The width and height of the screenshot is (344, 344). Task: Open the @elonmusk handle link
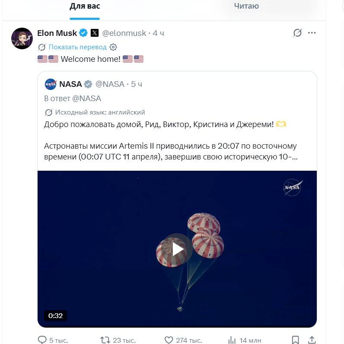[x=124, y=33]
